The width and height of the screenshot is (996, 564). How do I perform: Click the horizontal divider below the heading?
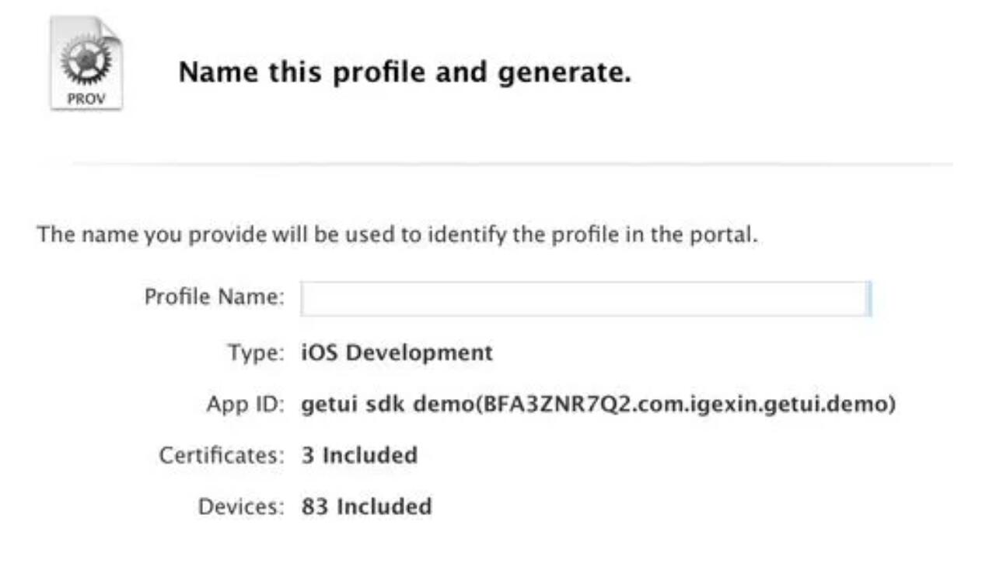[x=513, y=164]
